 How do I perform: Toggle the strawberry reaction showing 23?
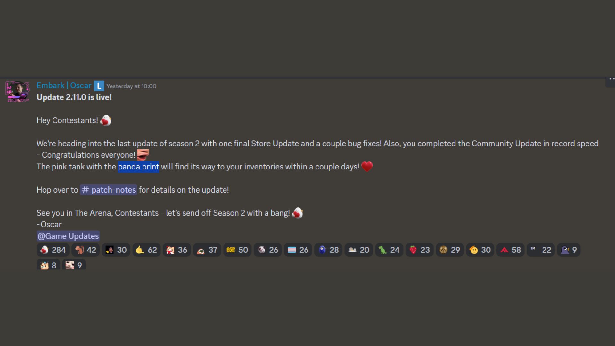coord(419,250)
